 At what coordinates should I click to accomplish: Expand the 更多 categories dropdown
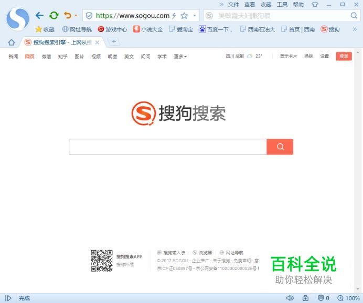tap(180, 57)
